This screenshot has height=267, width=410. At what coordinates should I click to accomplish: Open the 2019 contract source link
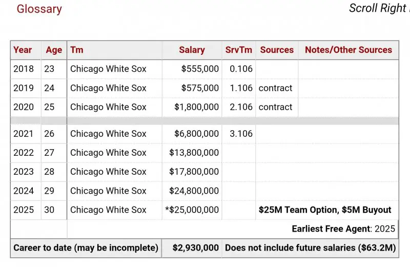(276, 88)
